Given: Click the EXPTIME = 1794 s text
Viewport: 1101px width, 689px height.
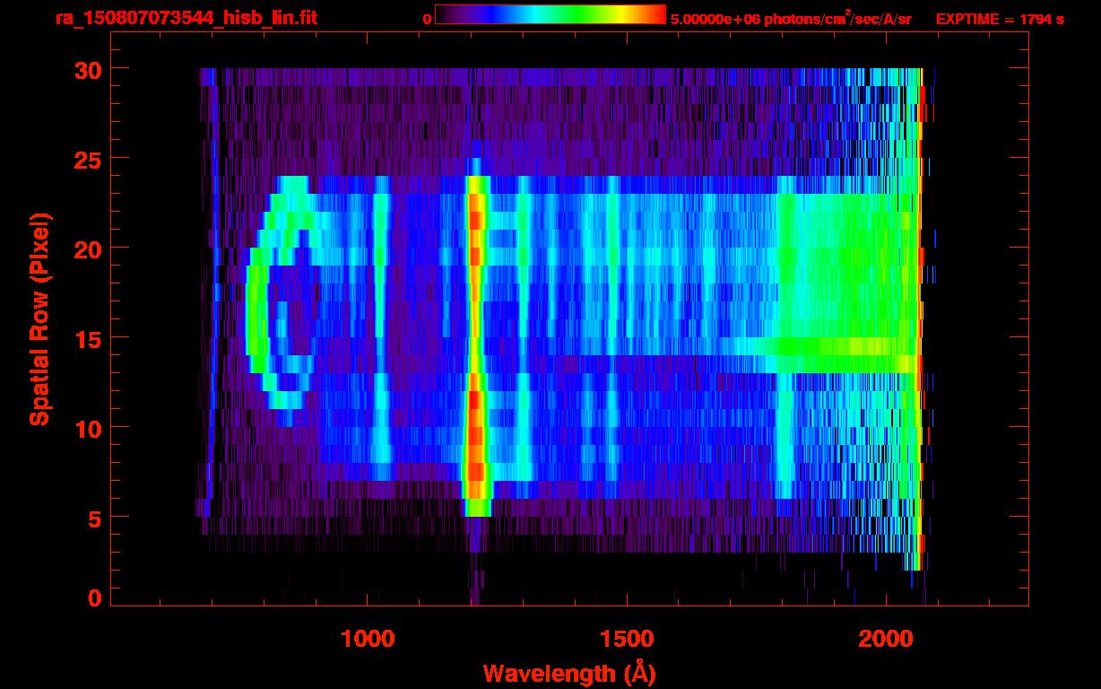Looking at the screenshot, I should 1000,19.
